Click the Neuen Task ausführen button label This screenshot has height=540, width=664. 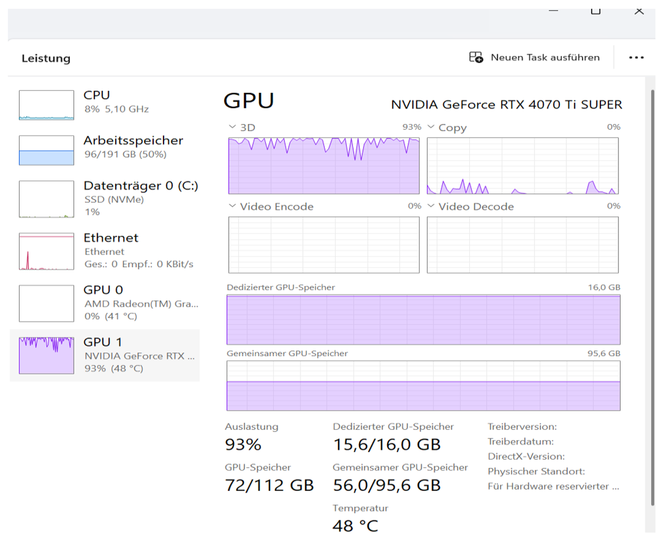point(545,57)
